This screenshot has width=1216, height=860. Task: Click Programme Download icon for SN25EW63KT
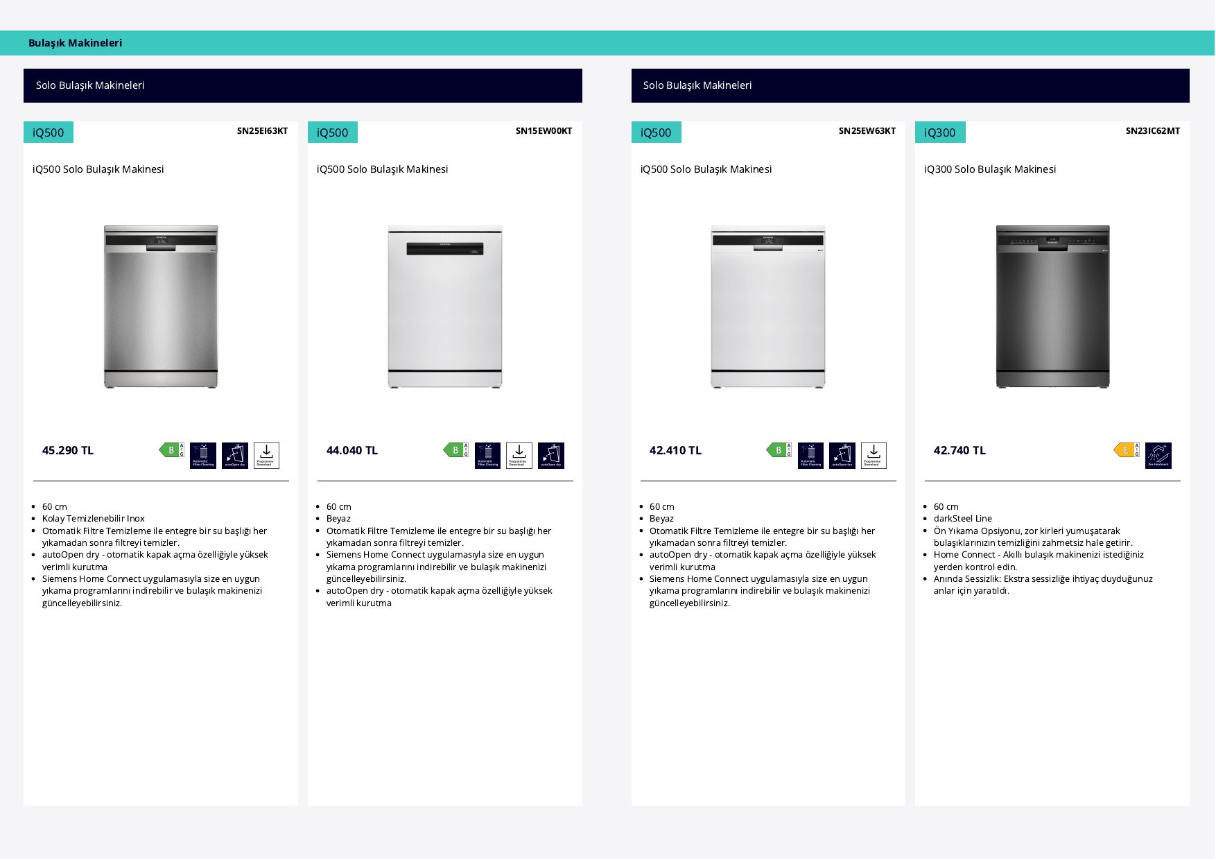pos(874,456)
